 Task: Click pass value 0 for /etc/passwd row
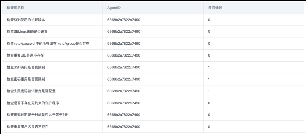pos(209,44)
